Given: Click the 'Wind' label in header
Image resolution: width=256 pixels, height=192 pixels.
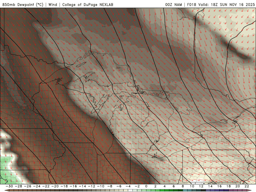Looking at the screenshot, I should (53, 4).
